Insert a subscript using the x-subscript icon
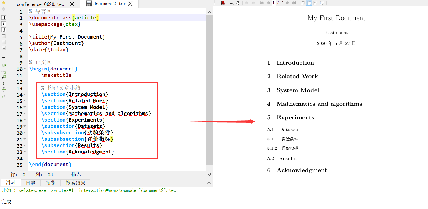This screenshot has height=209, width=428. (x=4, y=71)
